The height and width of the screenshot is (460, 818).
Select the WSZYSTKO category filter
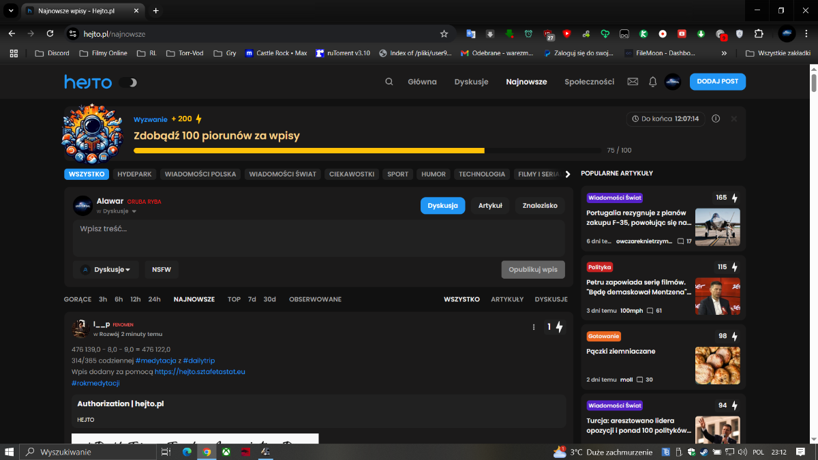click(87, 174)
